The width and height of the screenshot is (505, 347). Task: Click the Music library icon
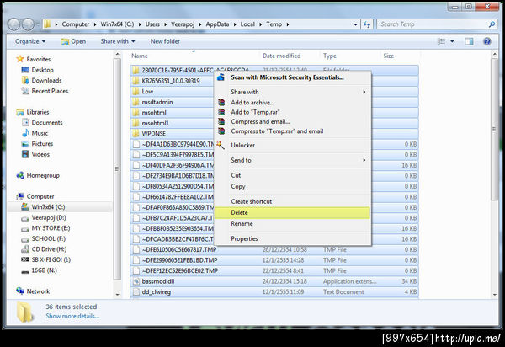click(x=25, y=133)
